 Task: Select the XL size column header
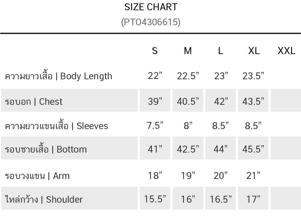254,51
